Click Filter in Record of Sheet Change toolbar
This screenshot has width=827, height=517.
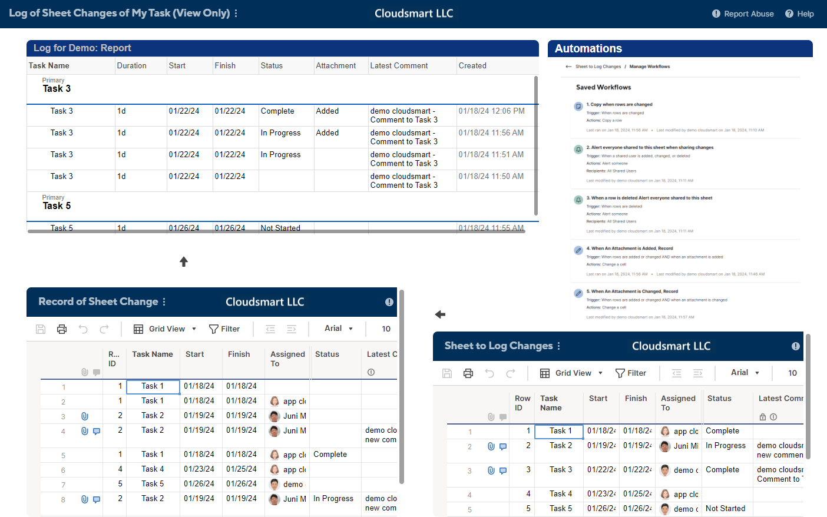click(224, 329)
